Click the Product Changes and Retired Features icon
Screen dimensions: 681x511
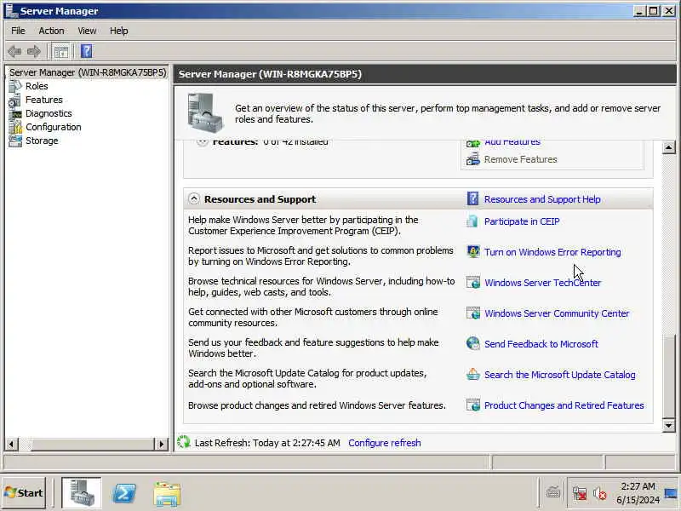(x=473, y=405)
